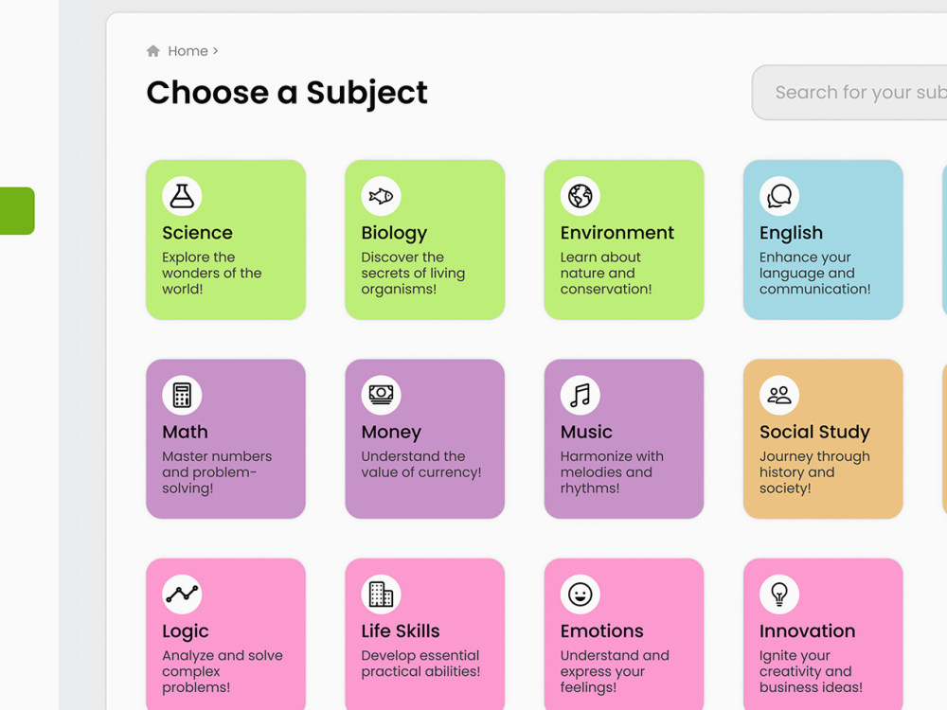Select the Environment globe icon

580,196
